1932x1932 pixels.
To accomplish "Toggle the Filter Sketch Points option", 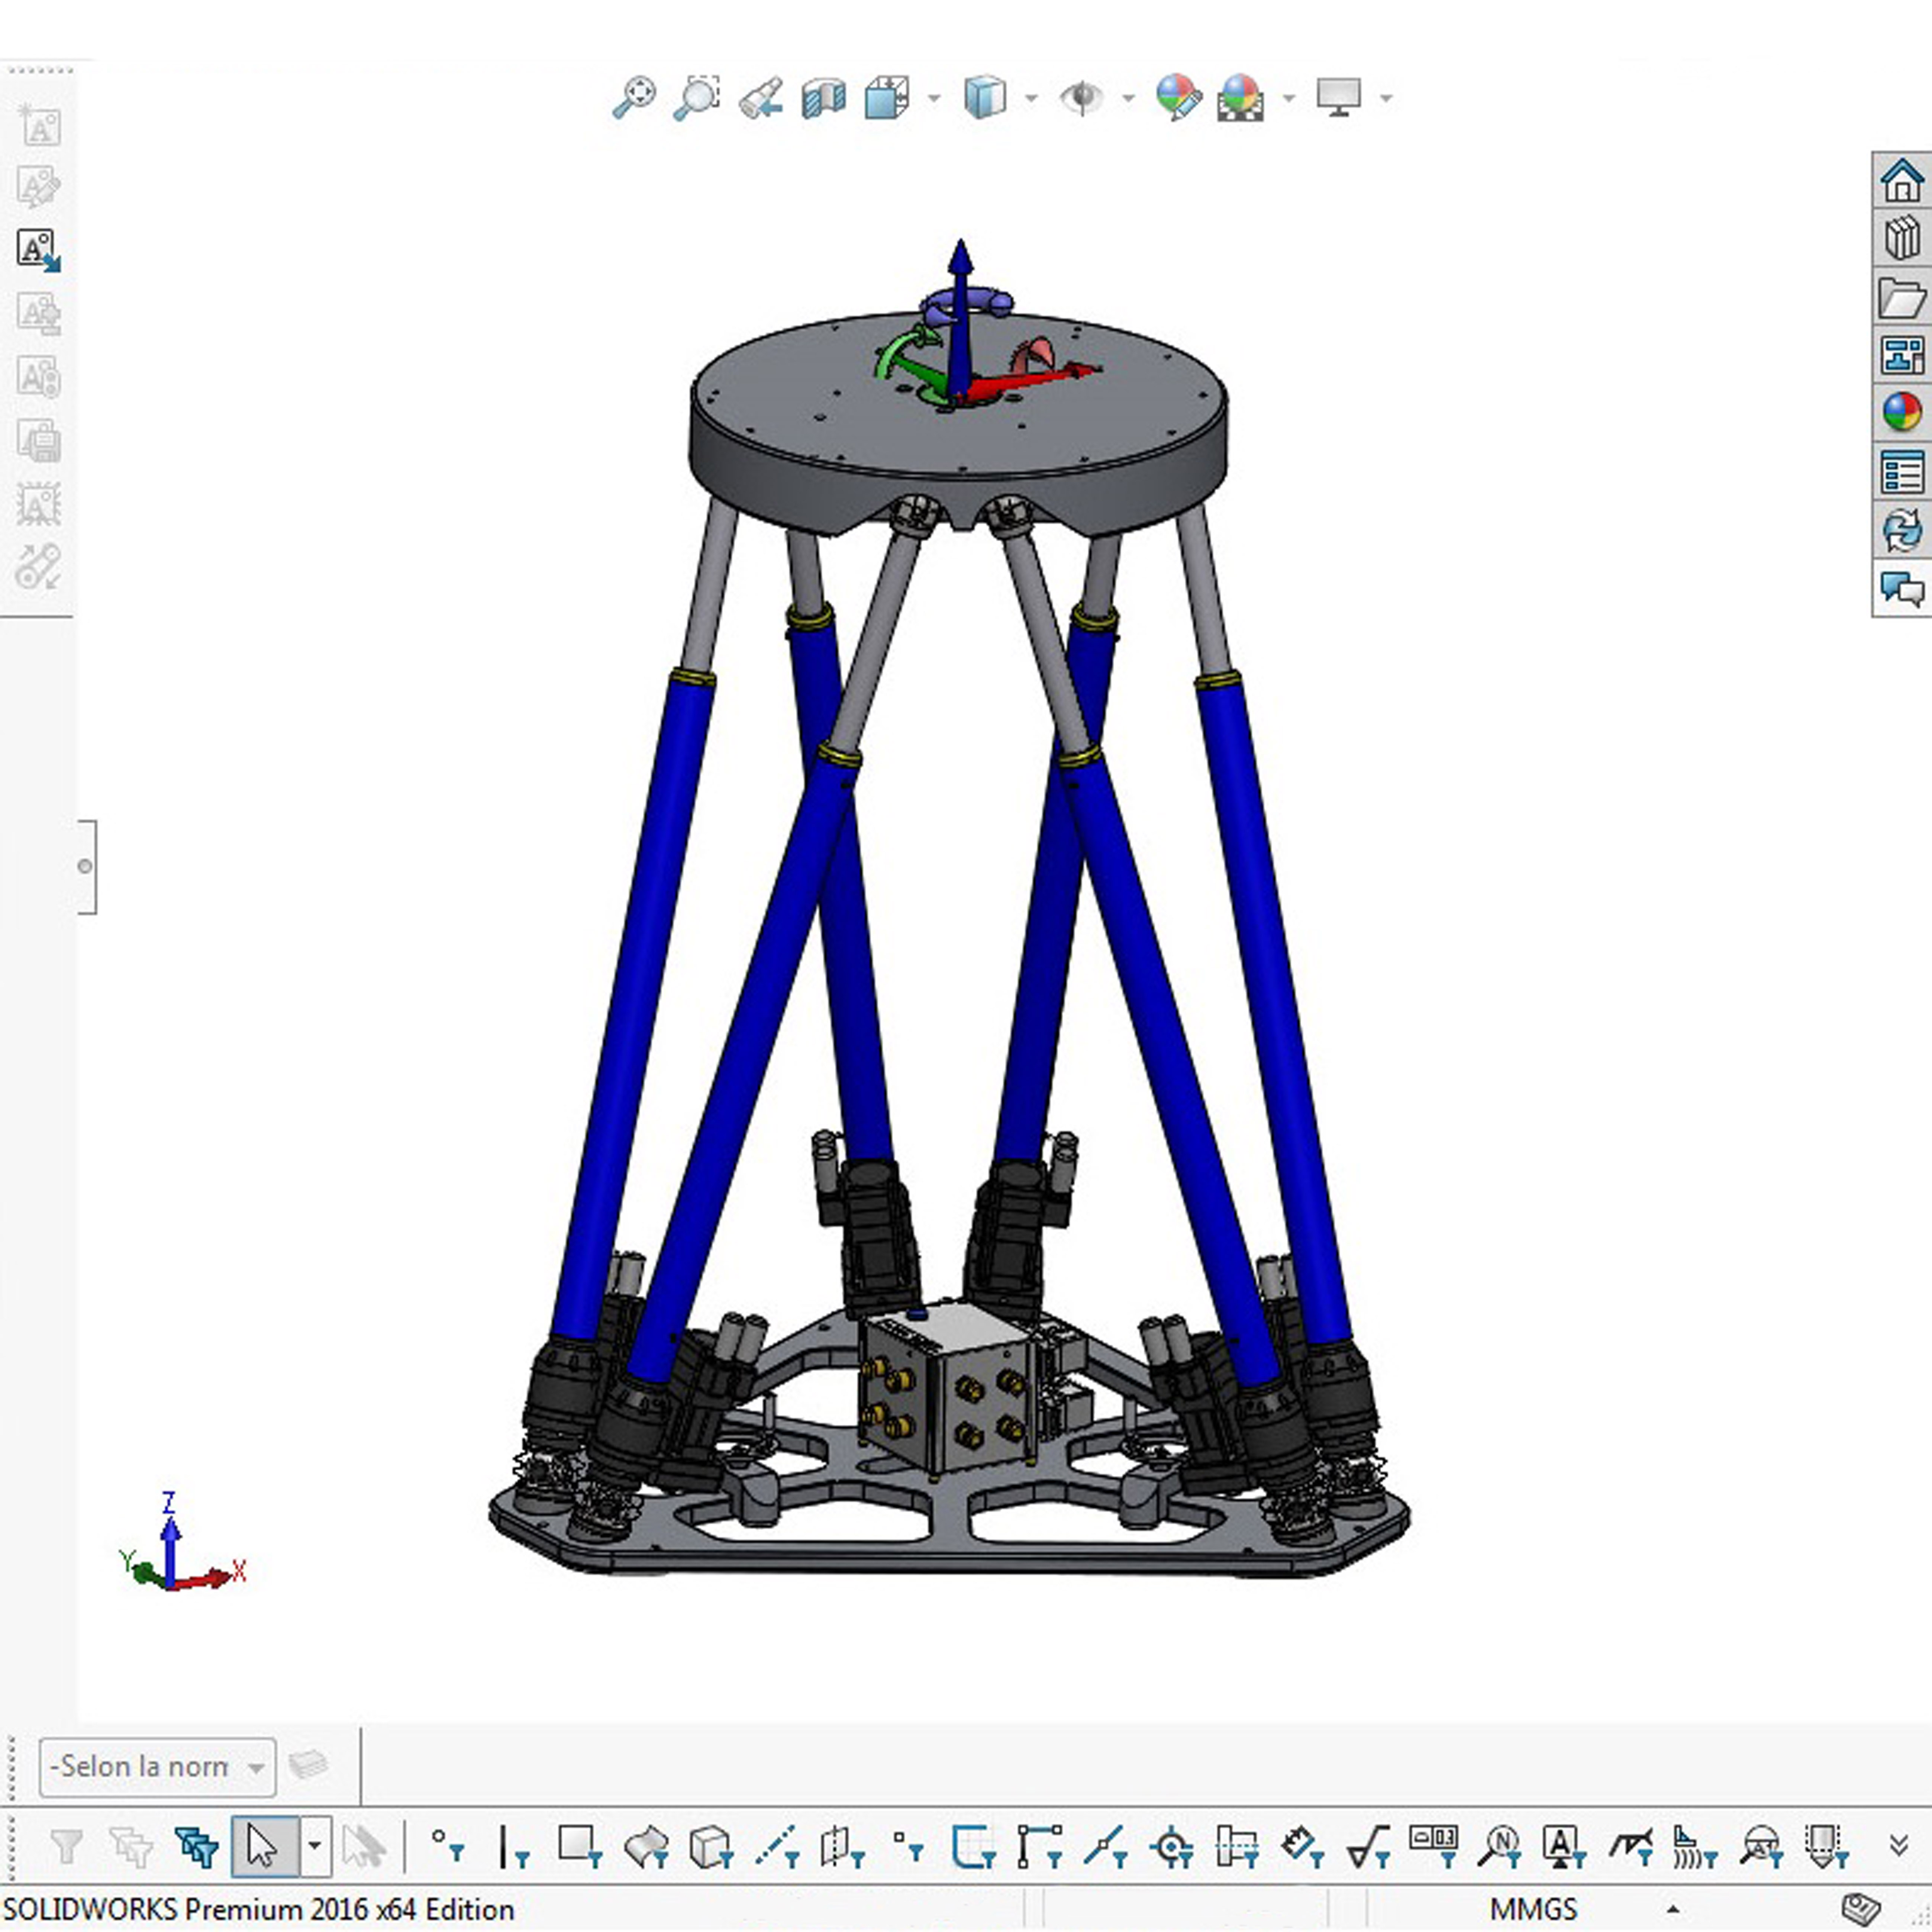I will tap(908, 1846).
